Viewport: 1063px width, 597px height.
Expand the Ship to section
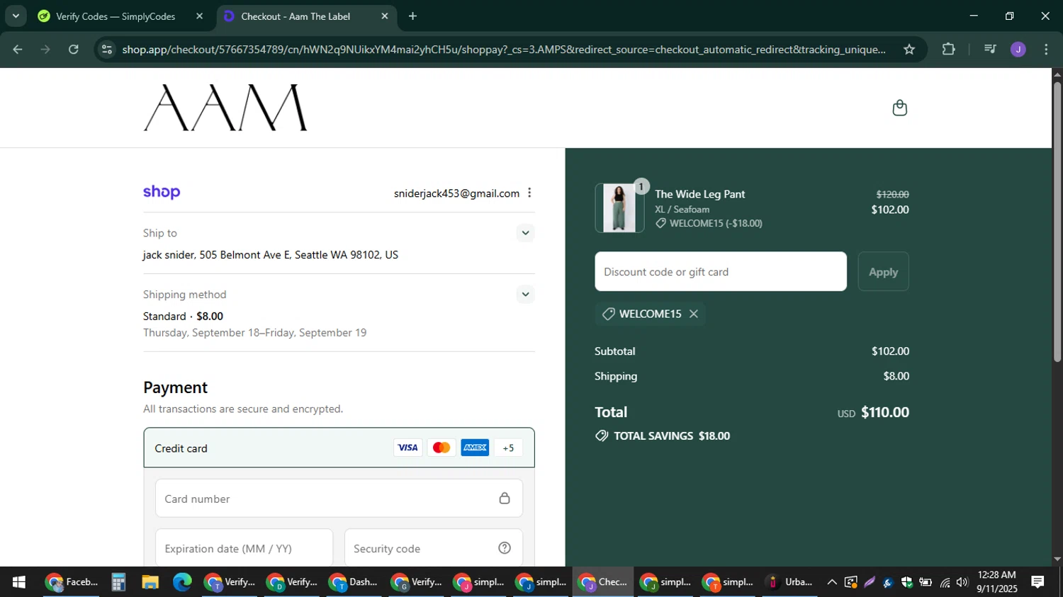(x=525, y=233)
